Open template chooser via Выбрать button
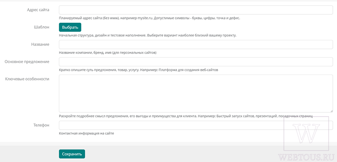 tap(70, 27)
